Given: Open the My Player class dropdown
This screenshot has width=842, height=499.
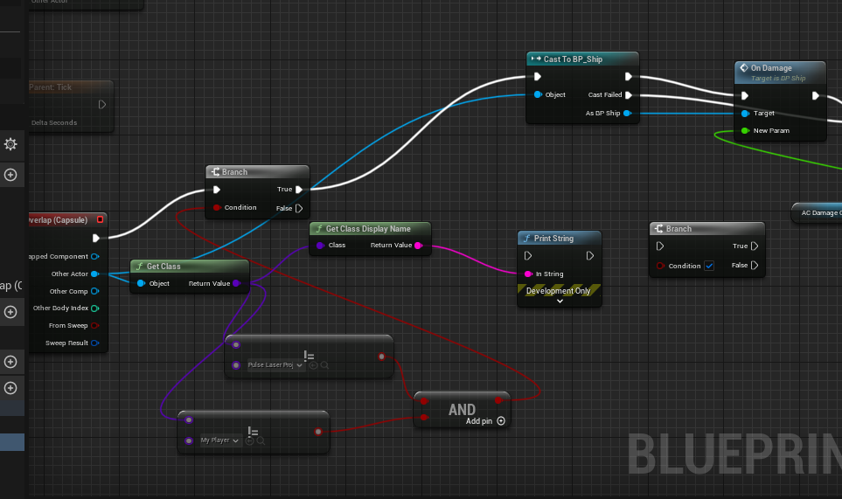Looking at the screenshot, I should (x=219, y=440).
